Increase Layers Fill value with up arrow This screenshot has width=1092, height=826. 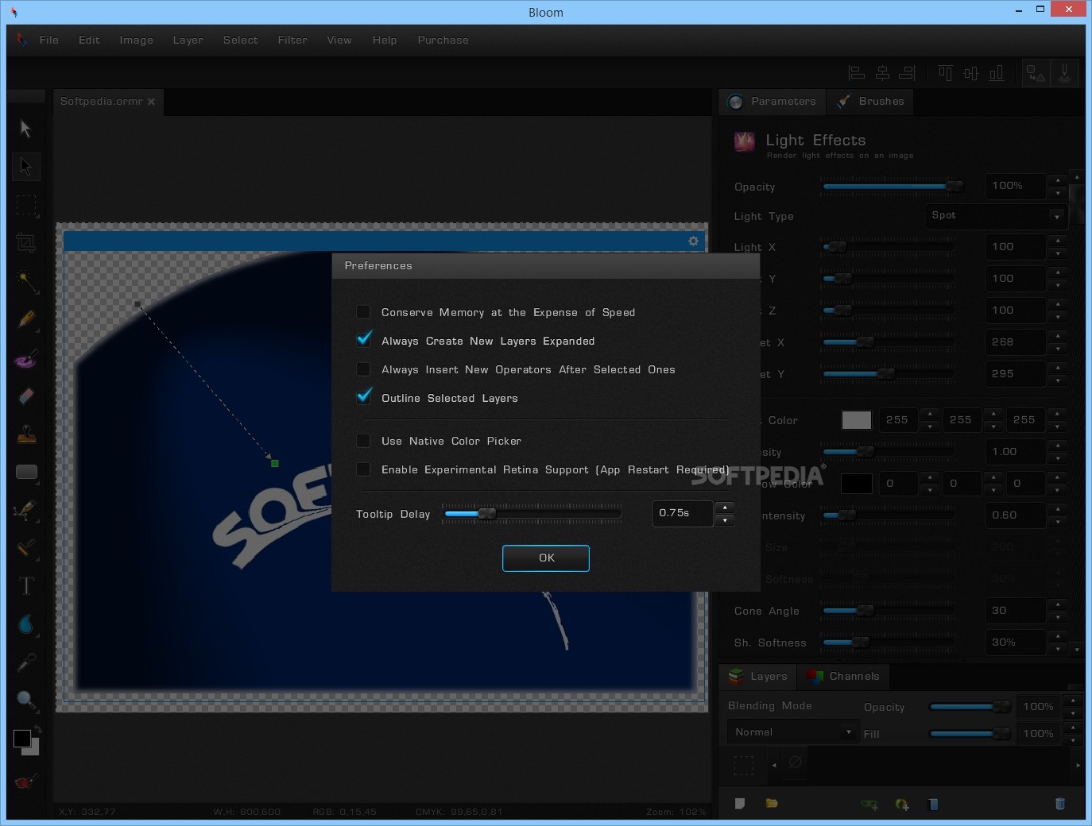pos(1073,728)
